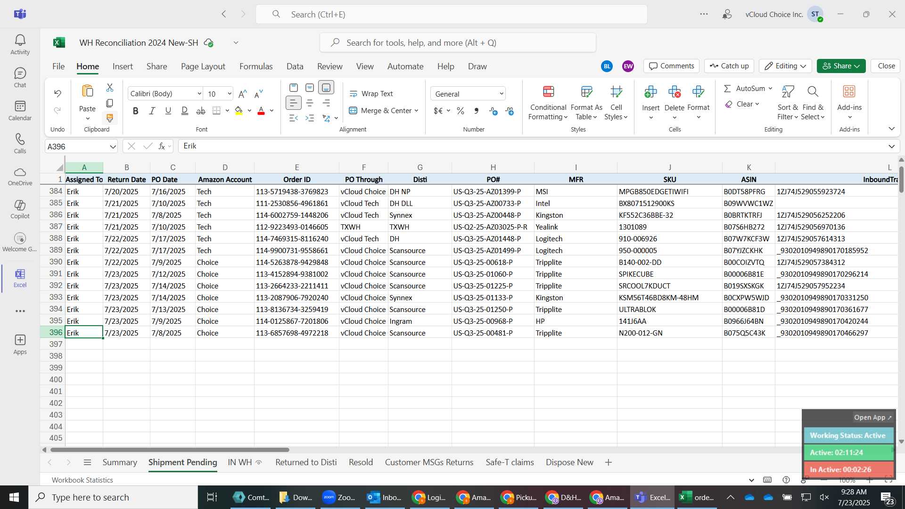Open Windows Start menu
This screenshot has width=905, height=509.
(x=14, y=497)
